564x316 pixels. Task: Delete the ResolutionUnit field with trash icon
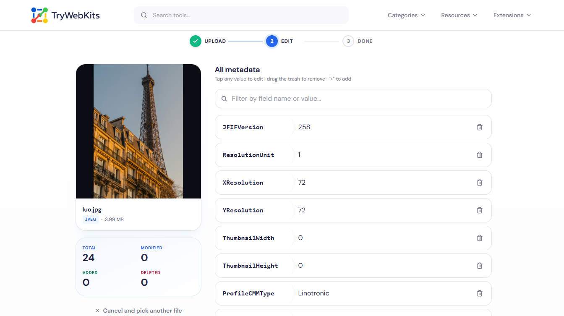(480, 155)
